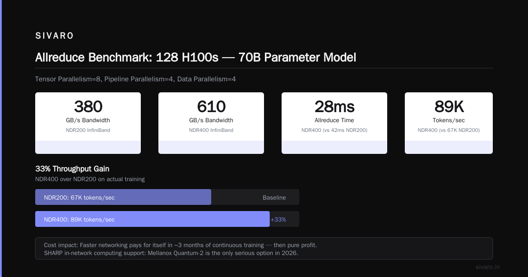Click the +33% gain label
Screen dimensions: 528x277
[279, 219]
